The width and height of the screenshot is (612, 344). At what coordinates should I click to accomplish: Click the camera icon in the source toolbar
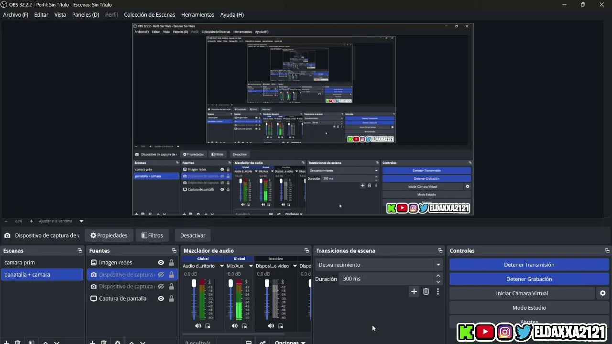7,236
